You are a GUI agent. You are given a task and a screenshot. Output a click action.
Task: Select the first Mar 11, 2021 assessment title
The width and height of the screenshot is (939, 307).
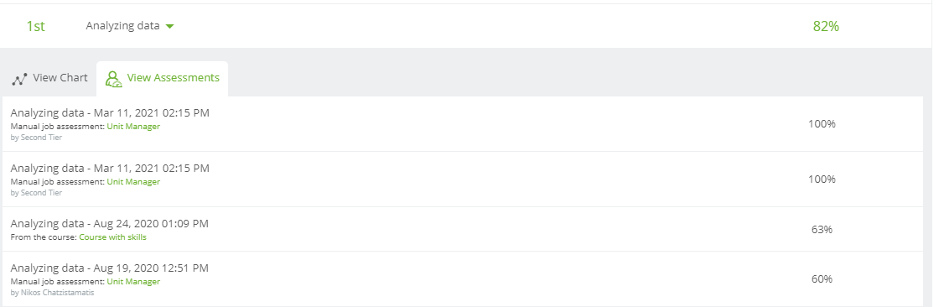click(110, 113)
